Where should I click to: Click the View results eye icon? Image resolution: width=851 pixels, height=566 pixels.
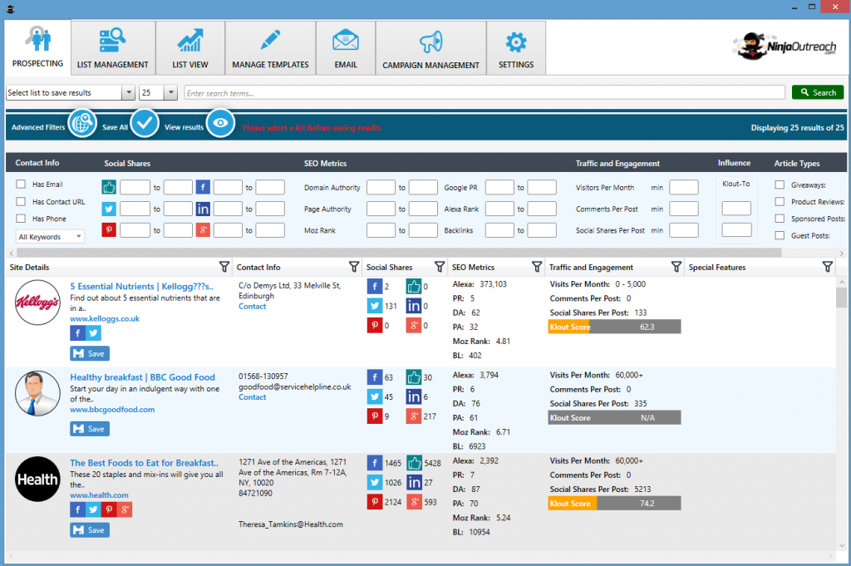tap(220, 123)
